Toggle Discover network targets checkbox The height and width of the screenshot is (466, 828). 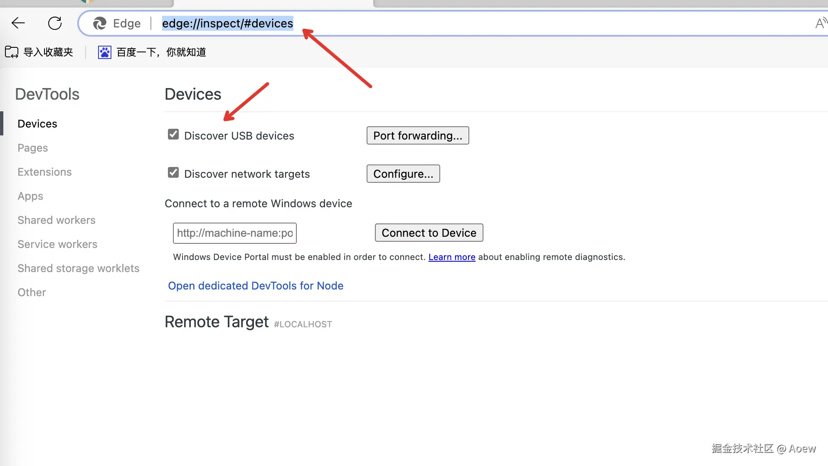(x=173, y=172)
